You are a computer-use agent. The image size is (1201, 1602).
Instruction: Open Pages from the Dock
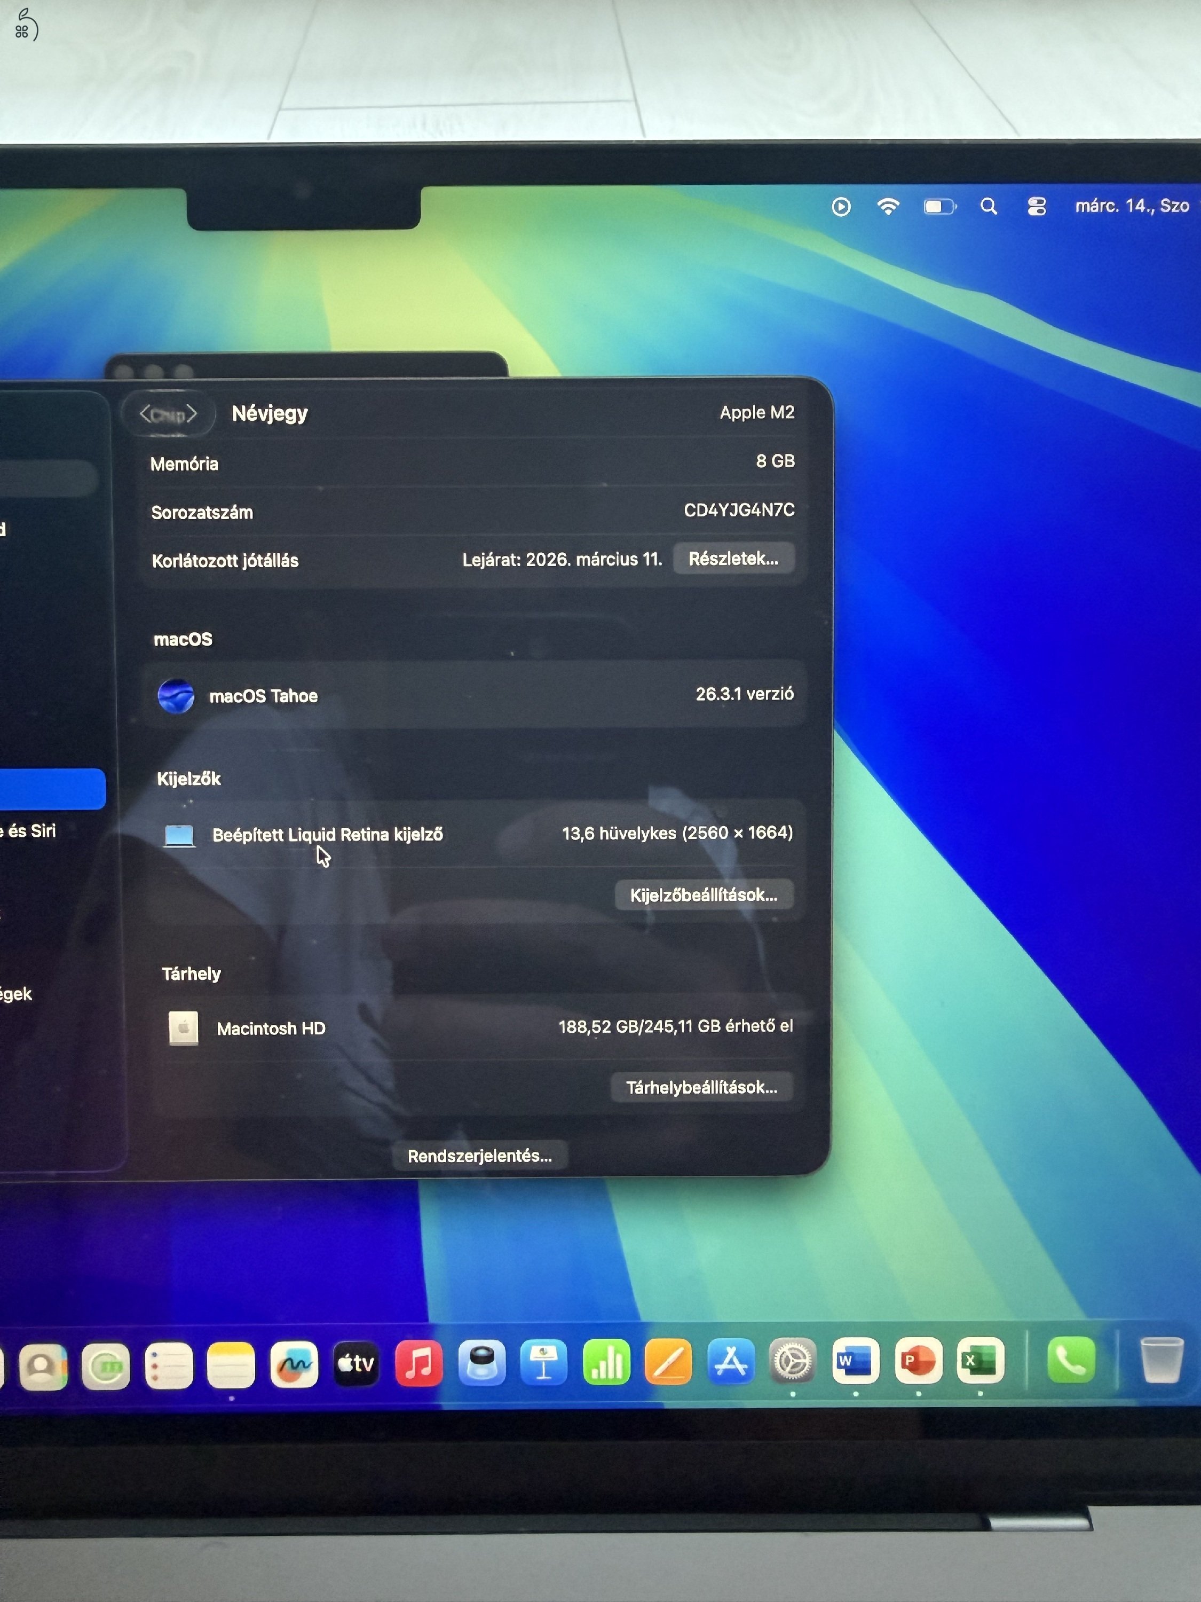(x=668, y=1362)
